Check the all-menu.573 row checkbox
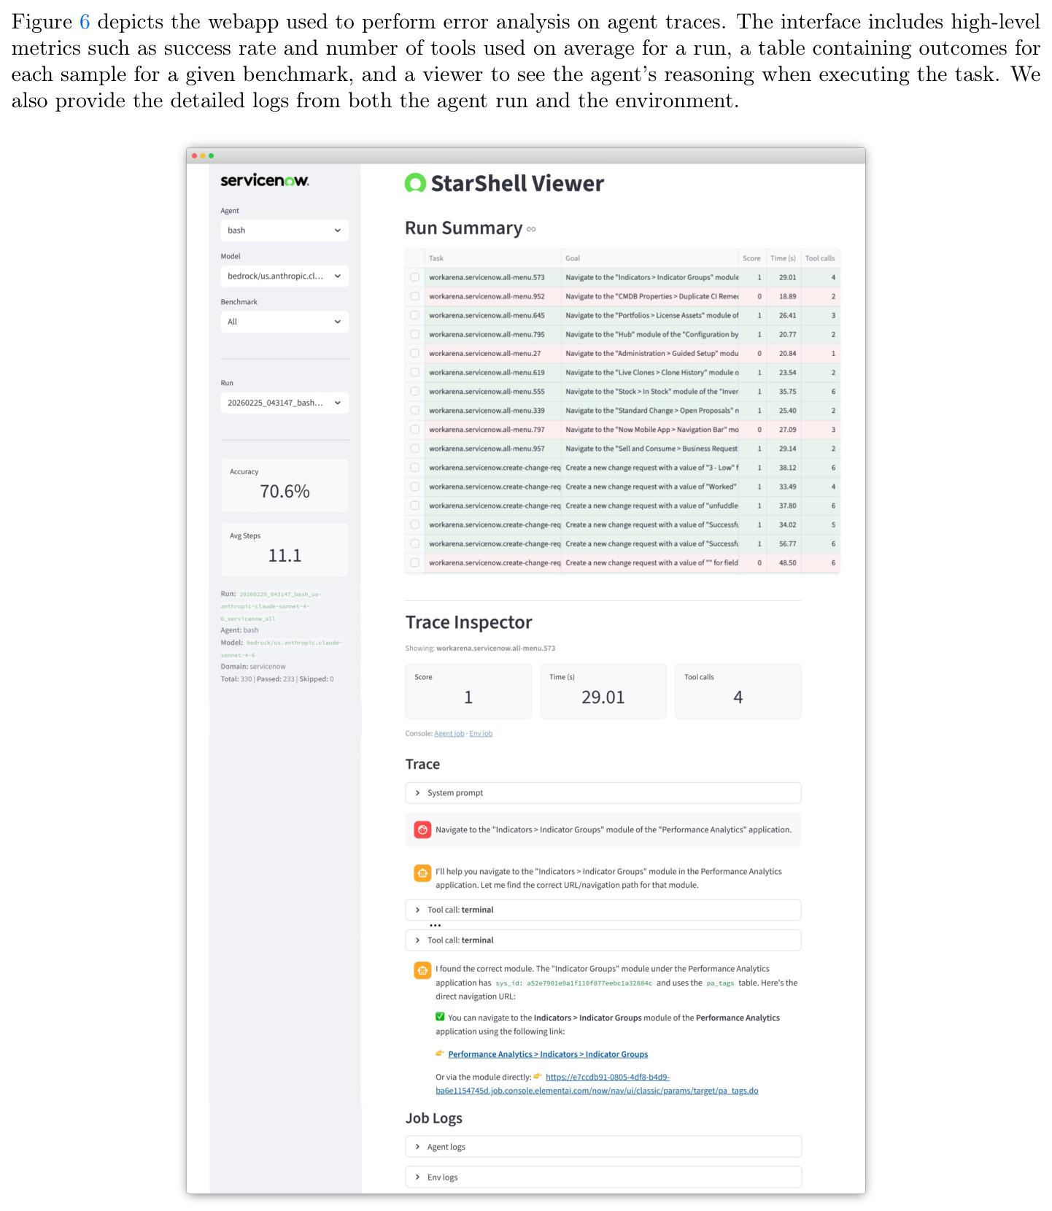This screenshot has width=1052, height=1211. click(414, 277)
